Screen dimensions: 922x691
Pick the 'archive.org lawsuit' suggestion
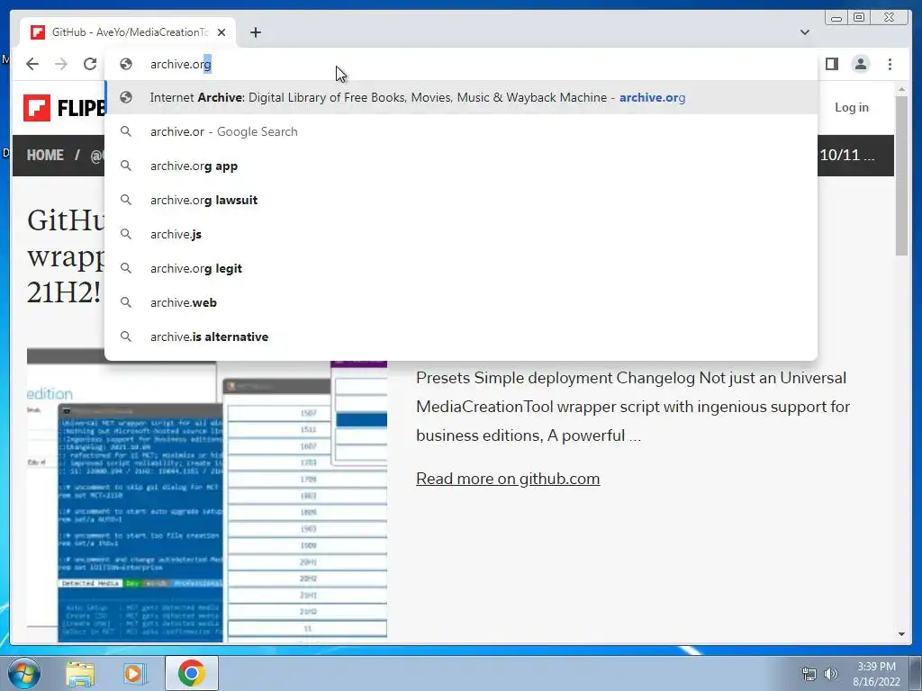tap(460, 200)
